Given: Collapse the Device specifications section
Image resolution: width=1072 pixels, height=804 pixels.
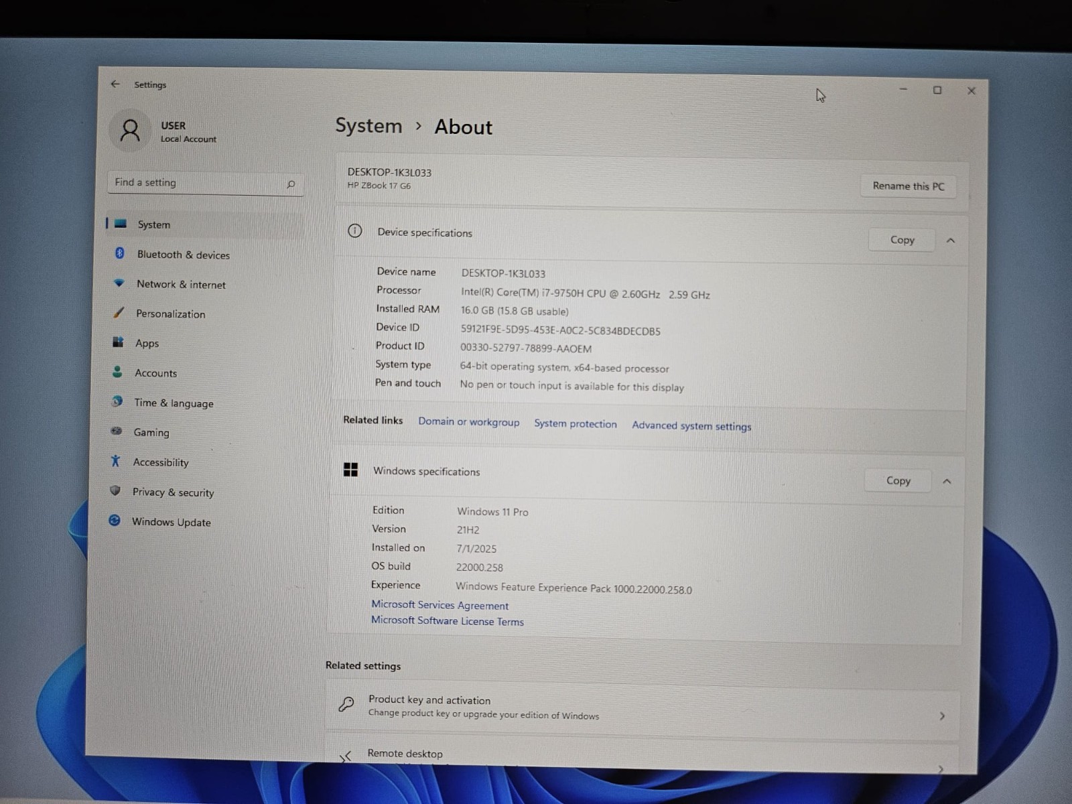Looking at the screenshot, I should tap(951, 241).
